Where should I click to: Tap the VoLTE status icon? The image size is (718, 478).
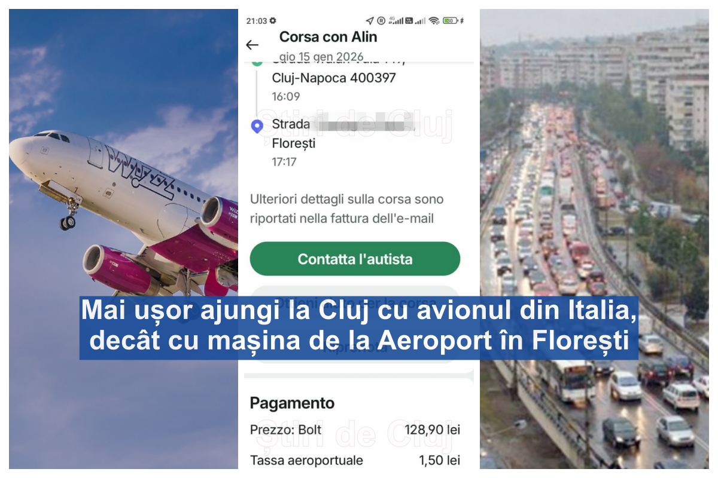click(409, 21)
